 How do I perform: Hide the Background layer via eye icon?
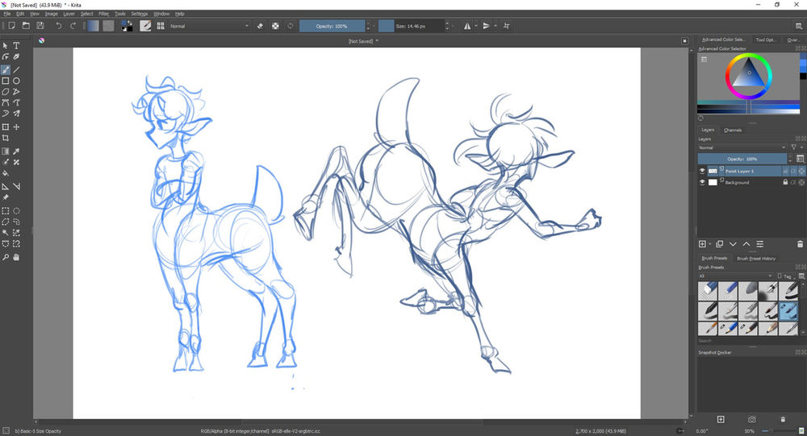coord(702,182)
